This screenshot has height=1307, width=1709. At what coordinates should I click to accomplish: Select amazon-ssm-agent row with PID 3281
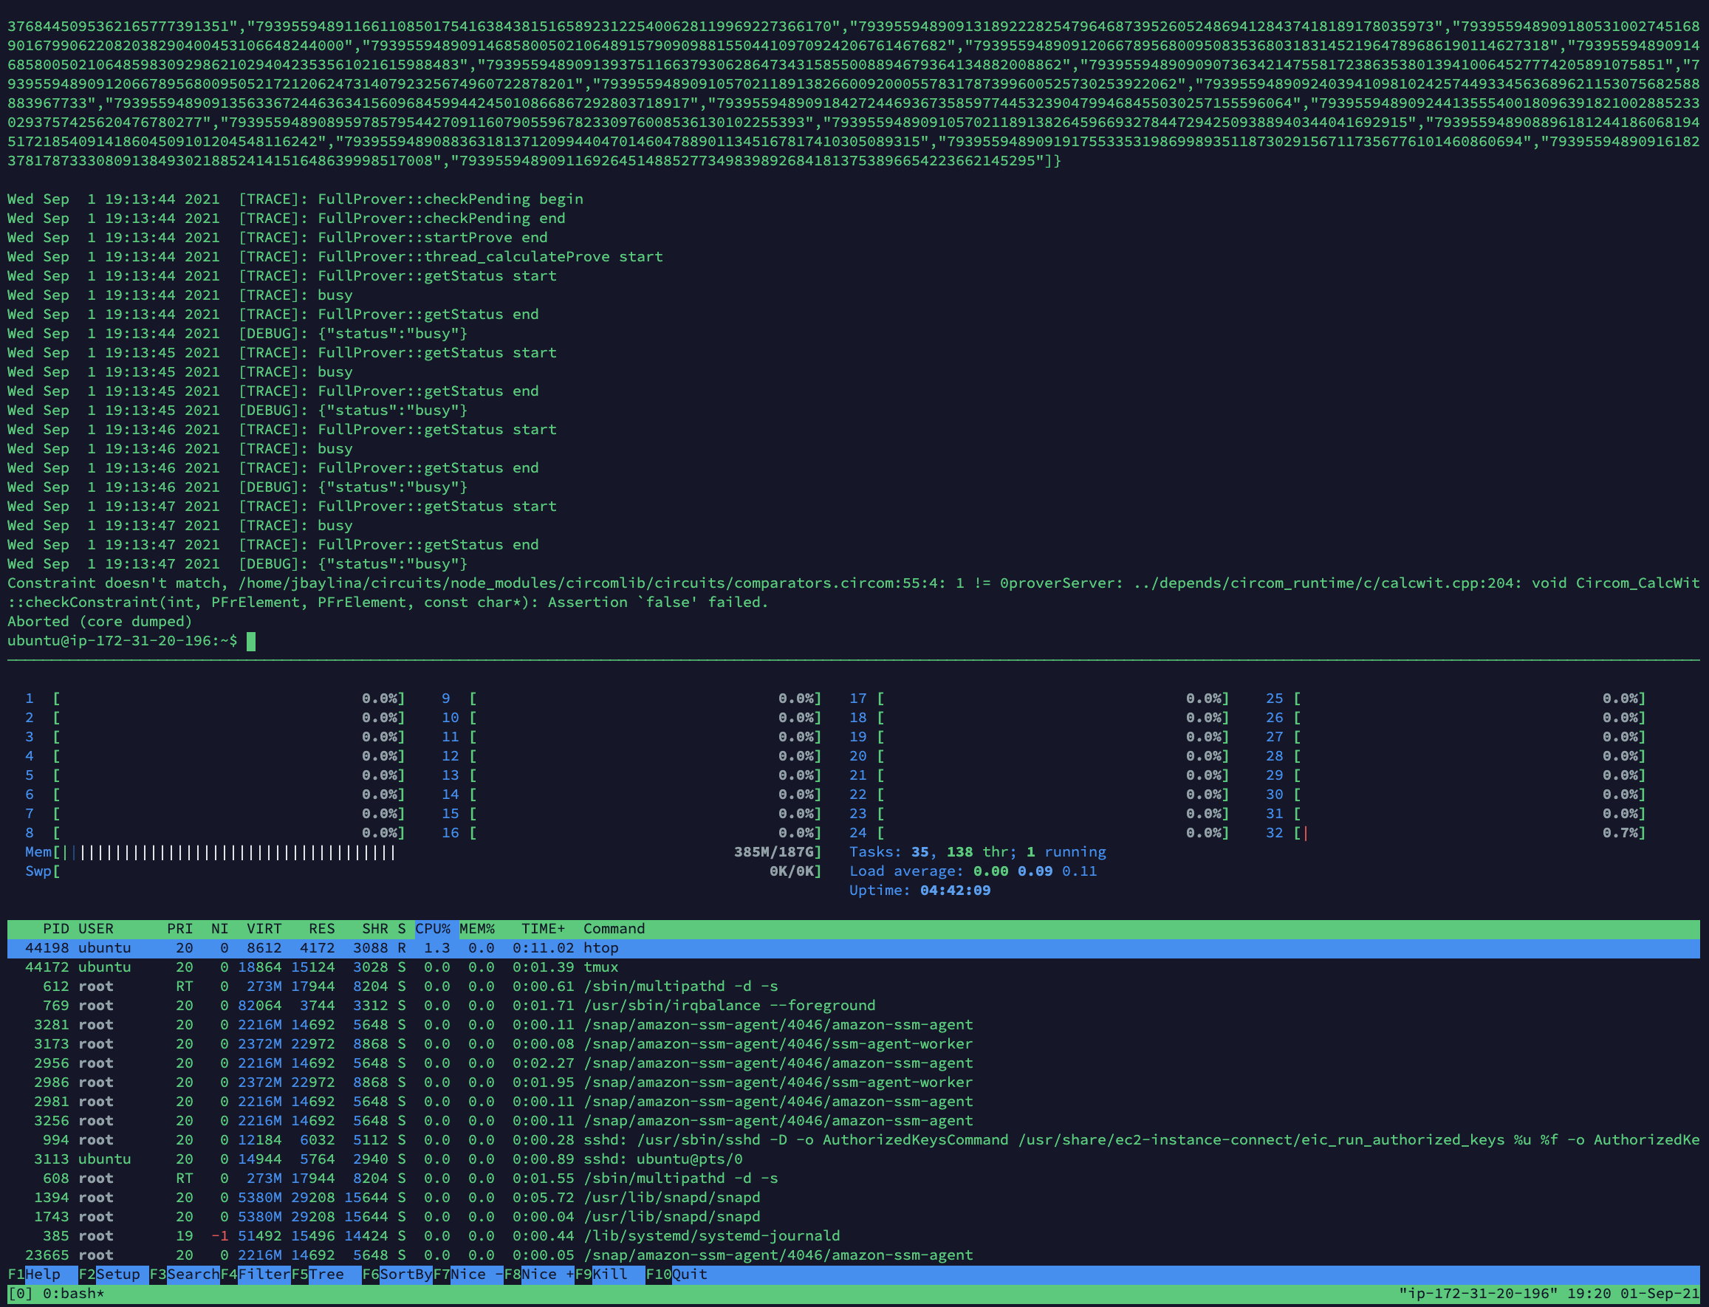(854, 1025)
